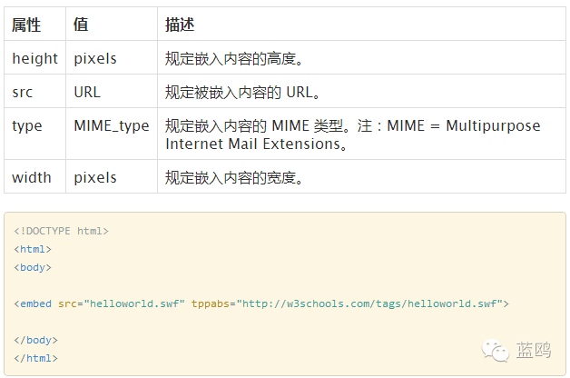The width and height of the screenshot is (570, 378).
Task: Click the '属性' column header
Action: [34, 24]
